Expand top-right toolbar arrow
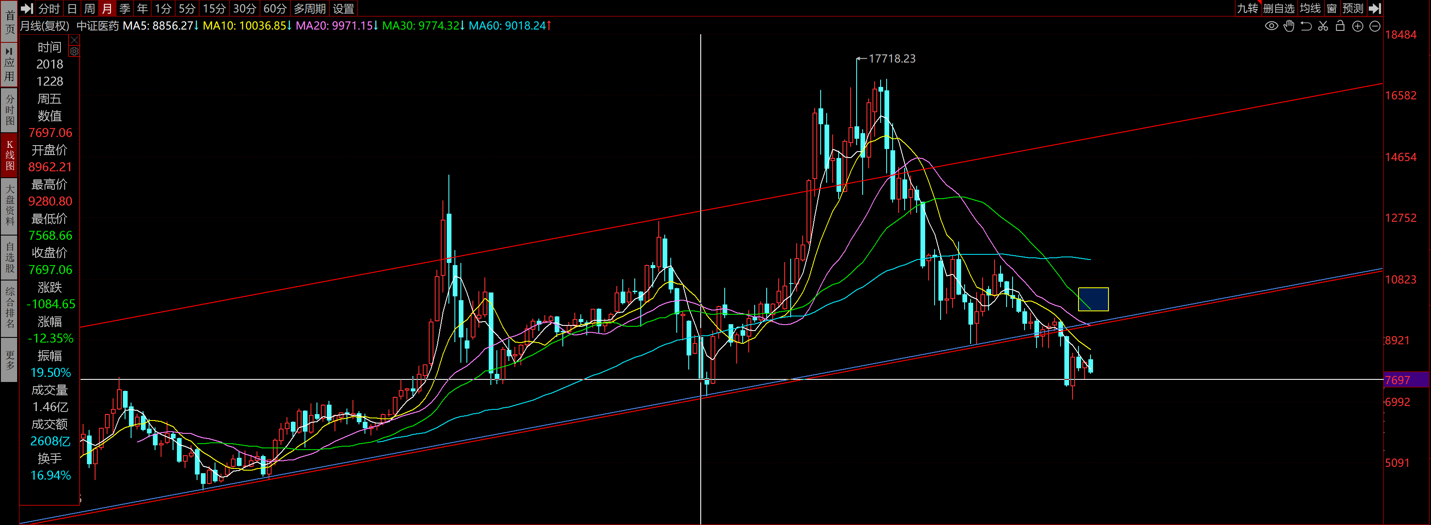This screenshot has width=1431, height=525. [x=1374, y=8]
